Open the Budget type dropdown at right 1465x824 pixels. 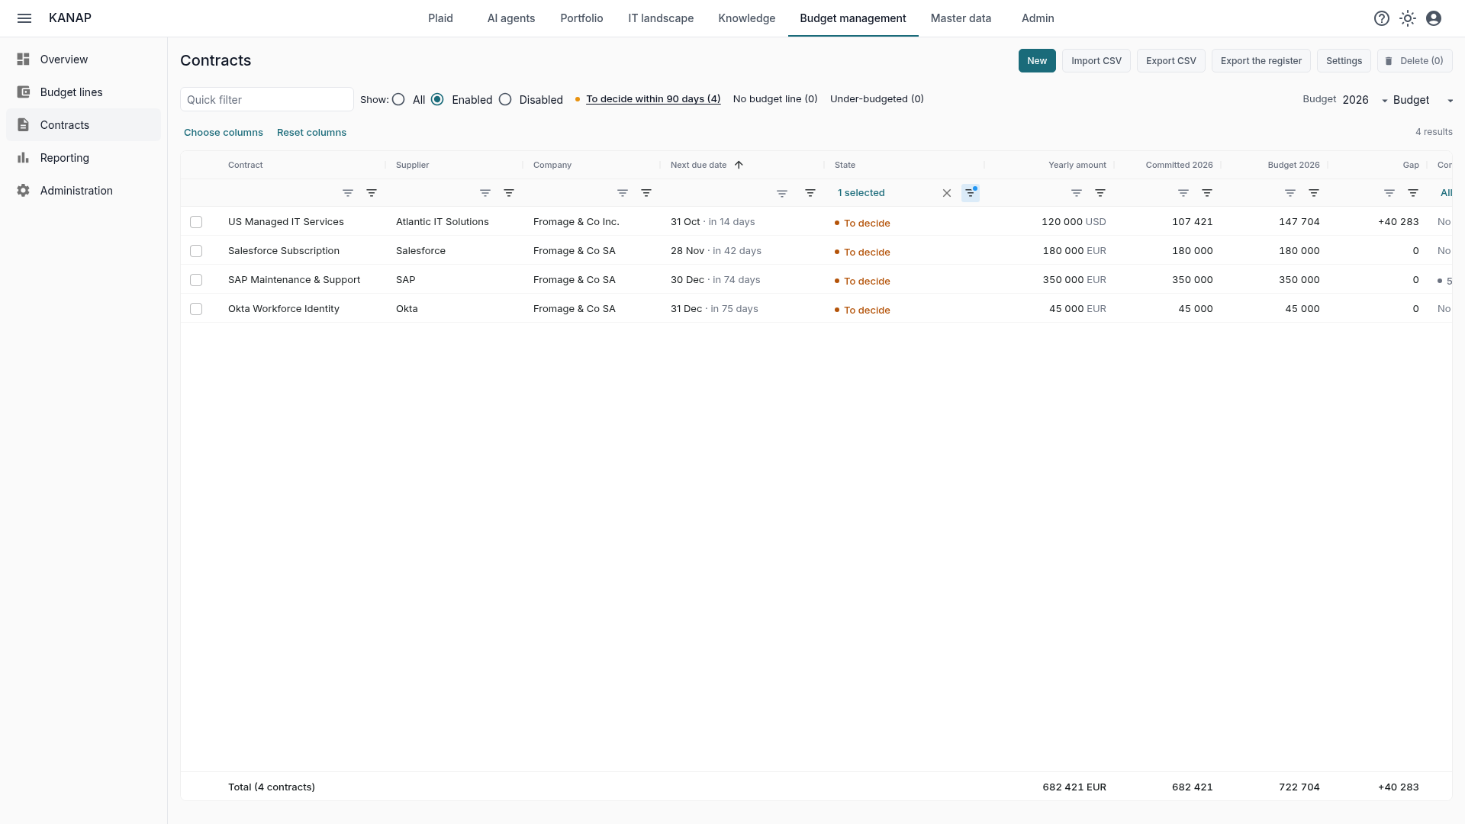[x=1423, y=100]
